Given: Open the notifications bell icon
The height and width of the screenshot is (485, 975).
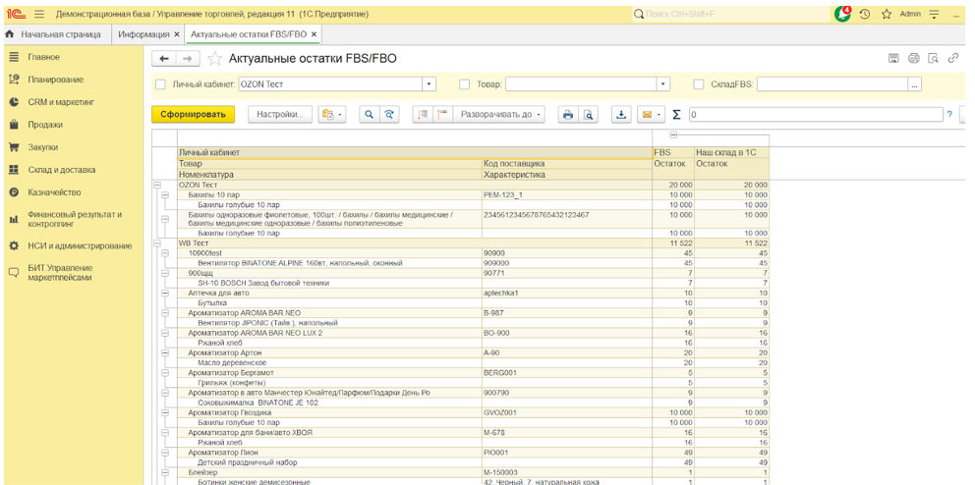Looking at the screenshot, I should (x=841, y=15).
